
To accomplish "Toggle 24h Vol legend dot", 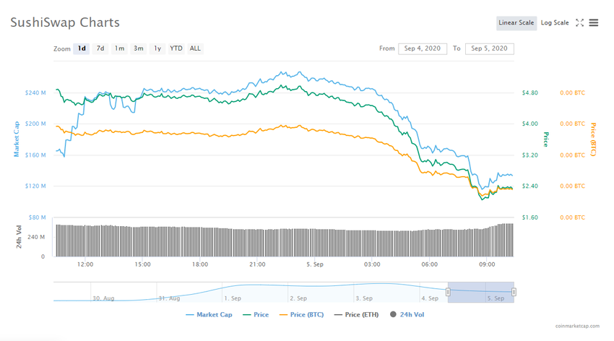I will pos(393,314).
